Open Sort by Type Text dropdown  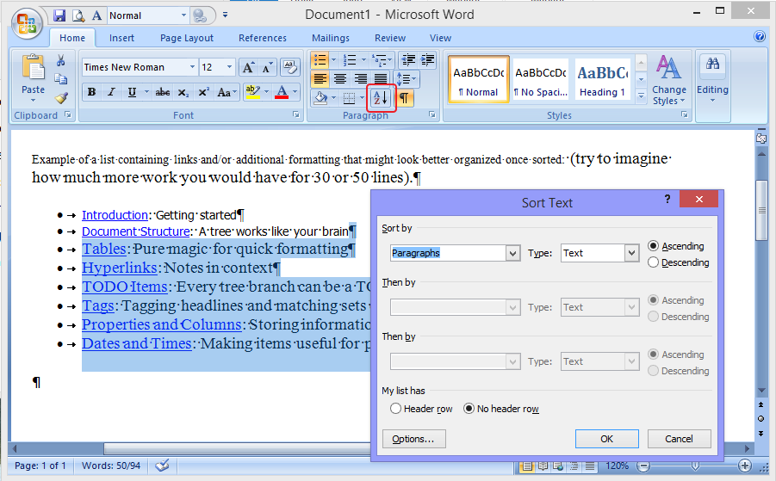pos(631,253)
